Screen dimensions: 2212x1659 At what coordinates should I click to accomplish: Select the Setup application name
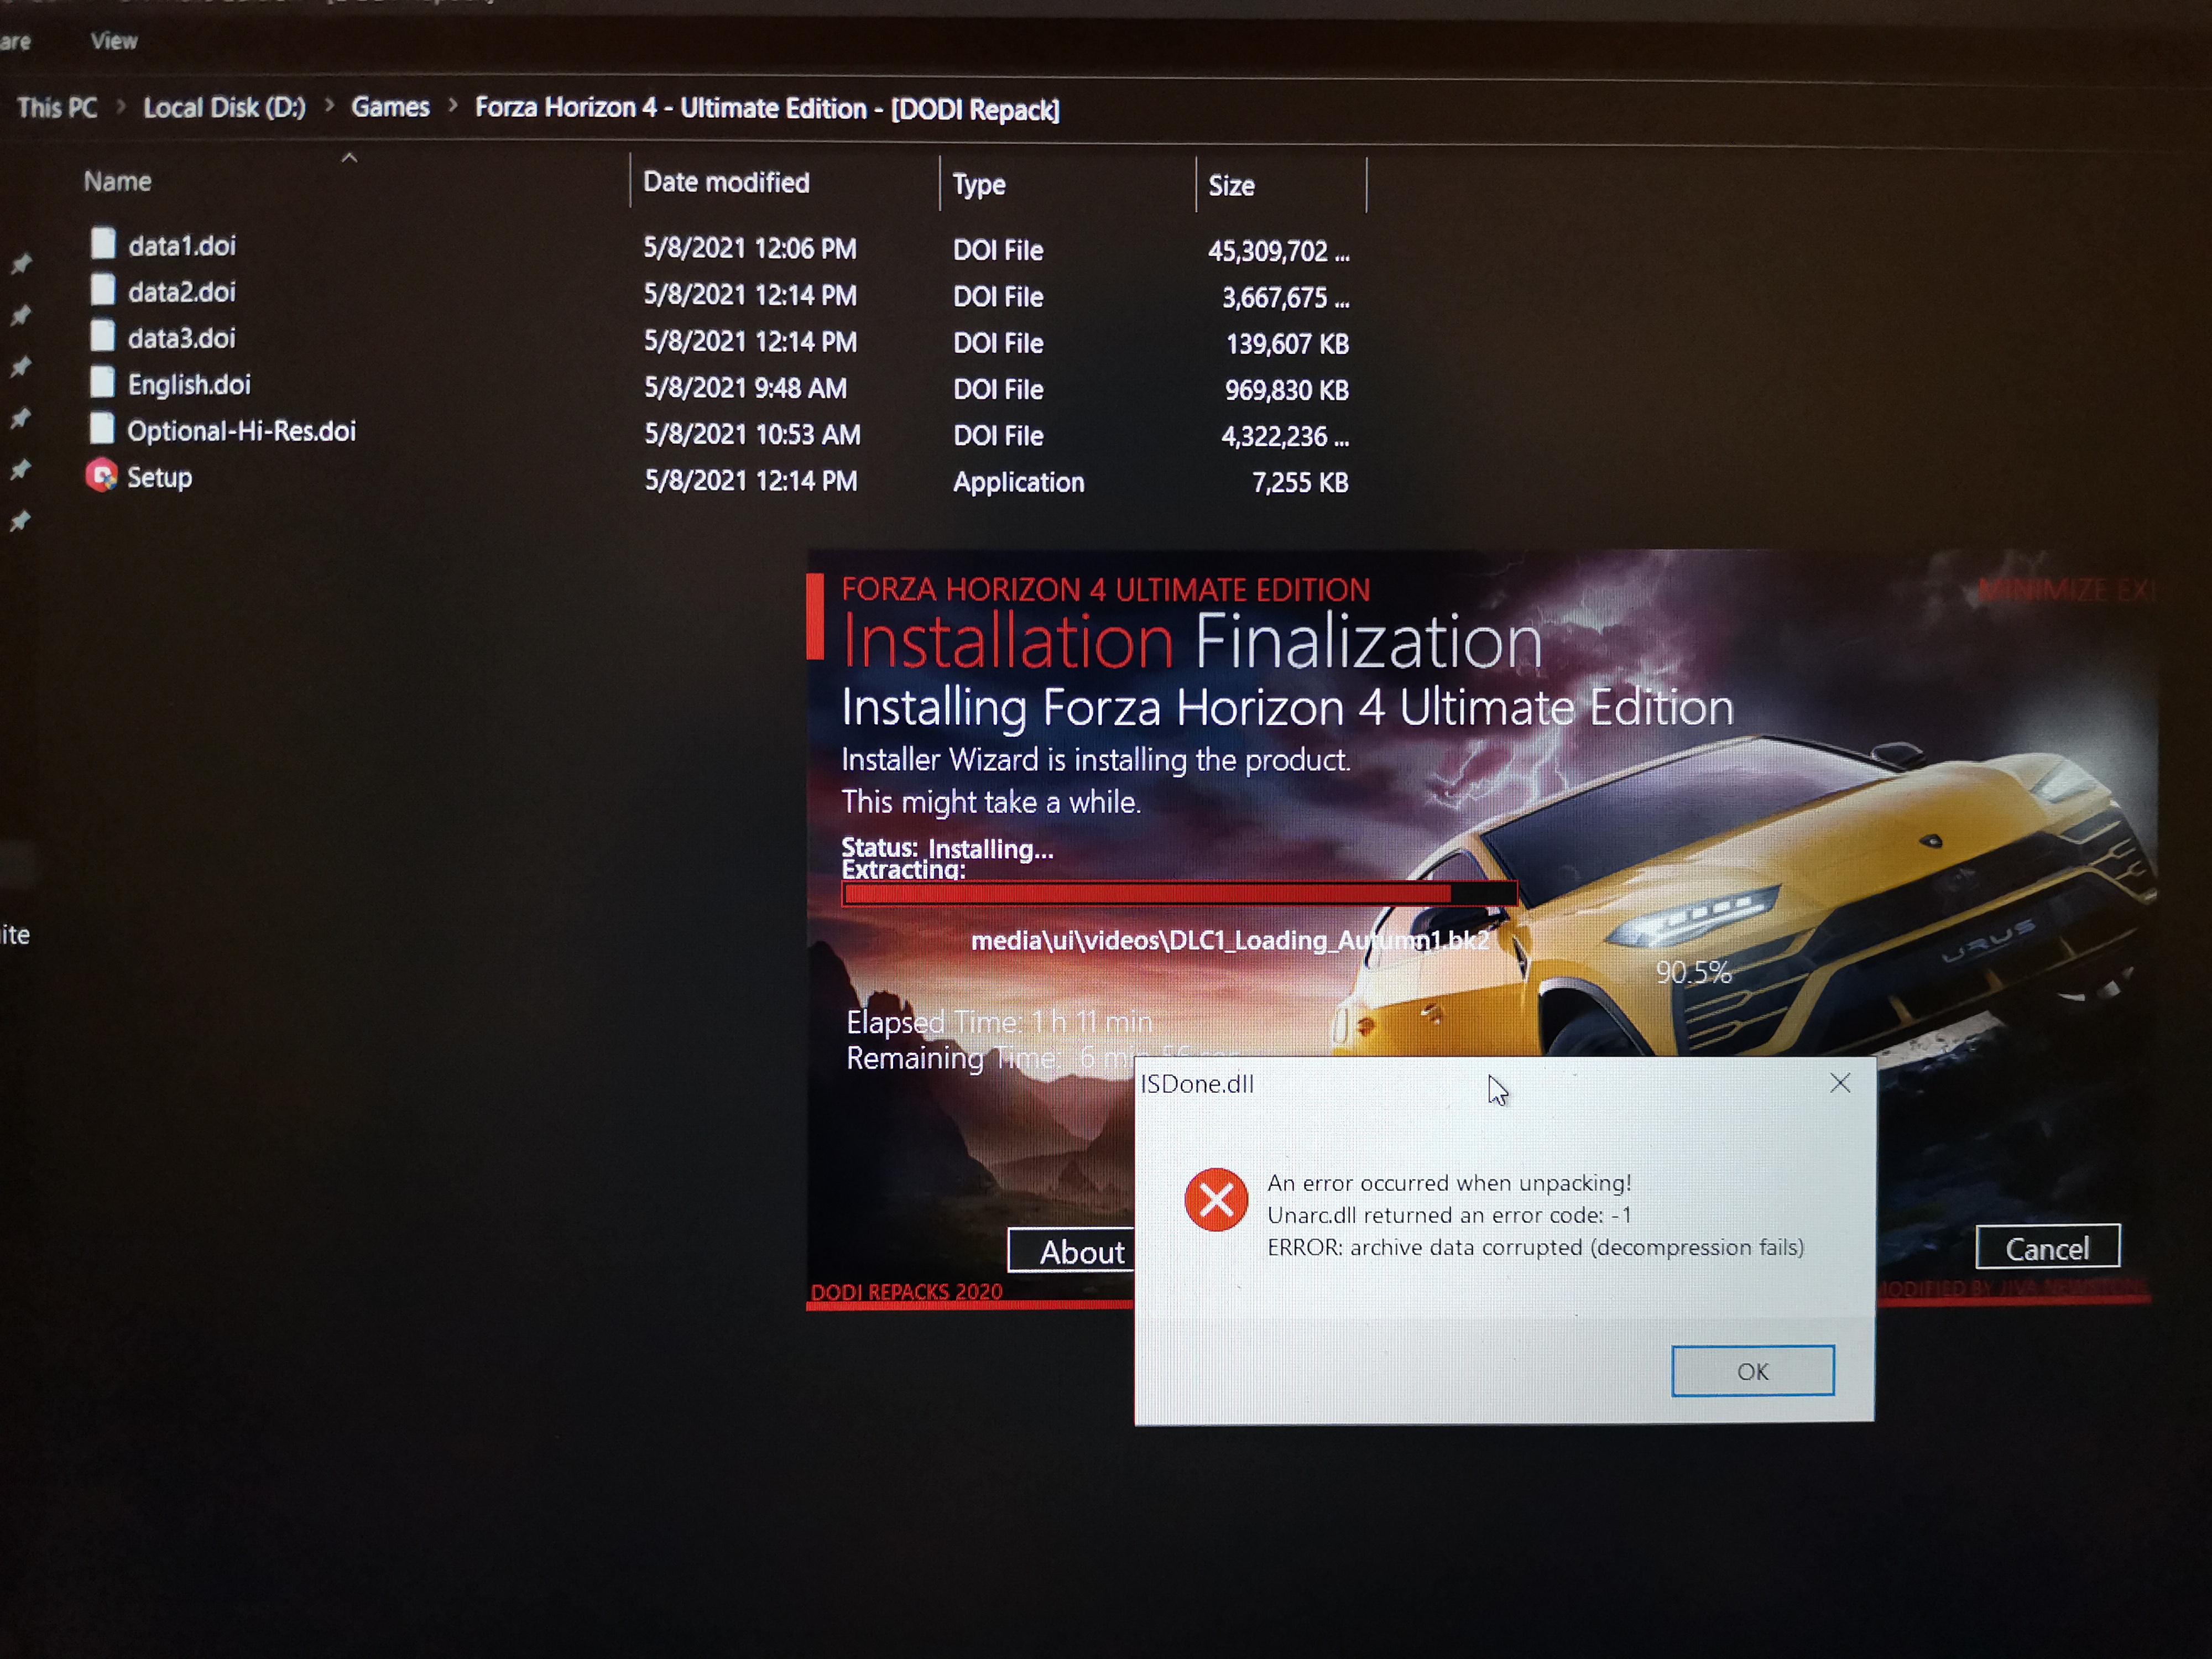coord(159,477)
